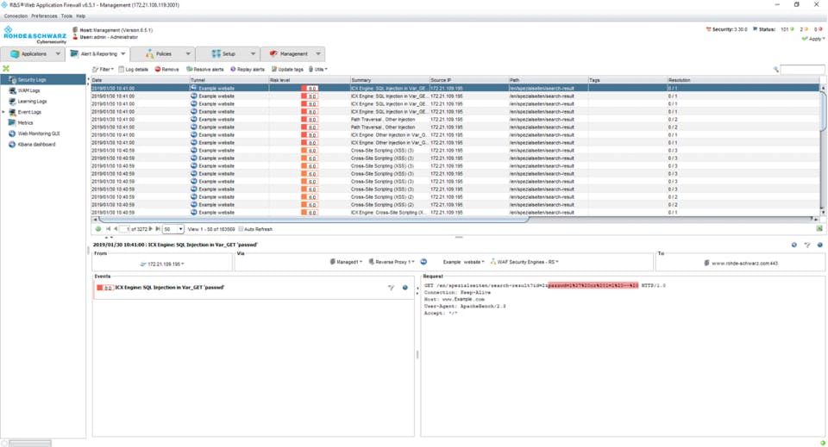828x447 pixels.
Task: Expand the Management tab dropdown arrow
Action: point(318,53)
